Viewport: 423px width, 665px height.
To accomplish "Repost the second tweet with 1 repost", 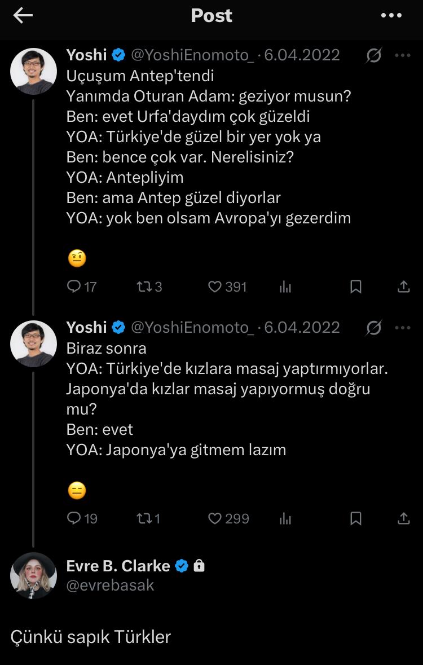I will point(143,518).
